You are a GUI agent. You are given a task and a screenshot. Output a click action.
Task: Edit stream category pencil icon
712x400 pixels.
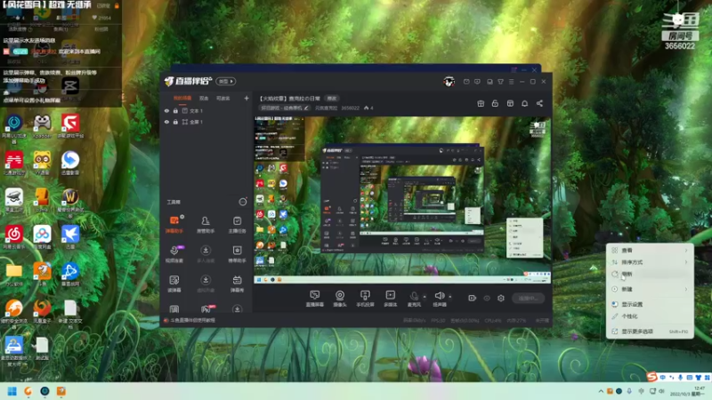(306, 108)
